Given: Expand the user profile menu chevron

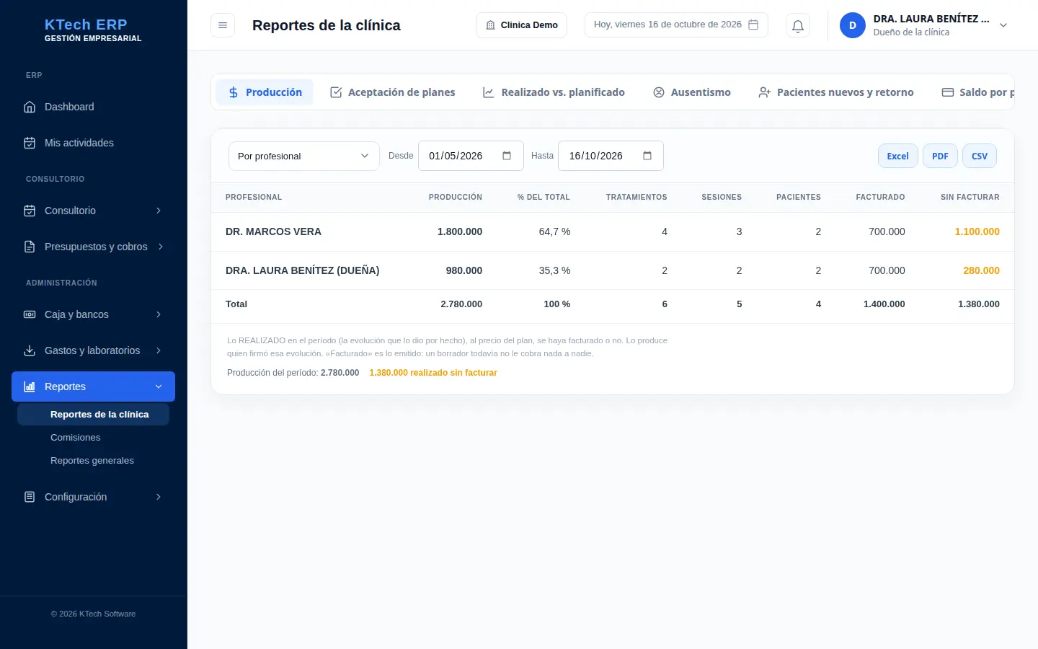Looking at the screenshot, I should [1003, 25].
